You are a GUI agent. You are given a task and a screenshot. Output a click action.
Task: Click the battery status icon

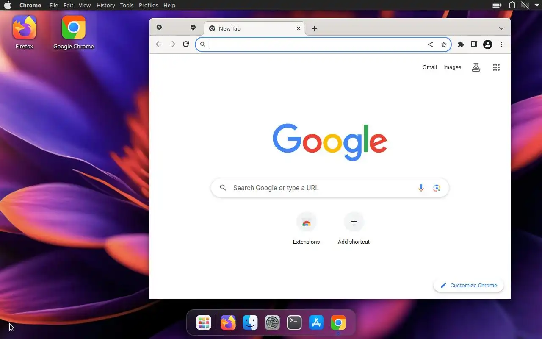(x=496, y=5)
